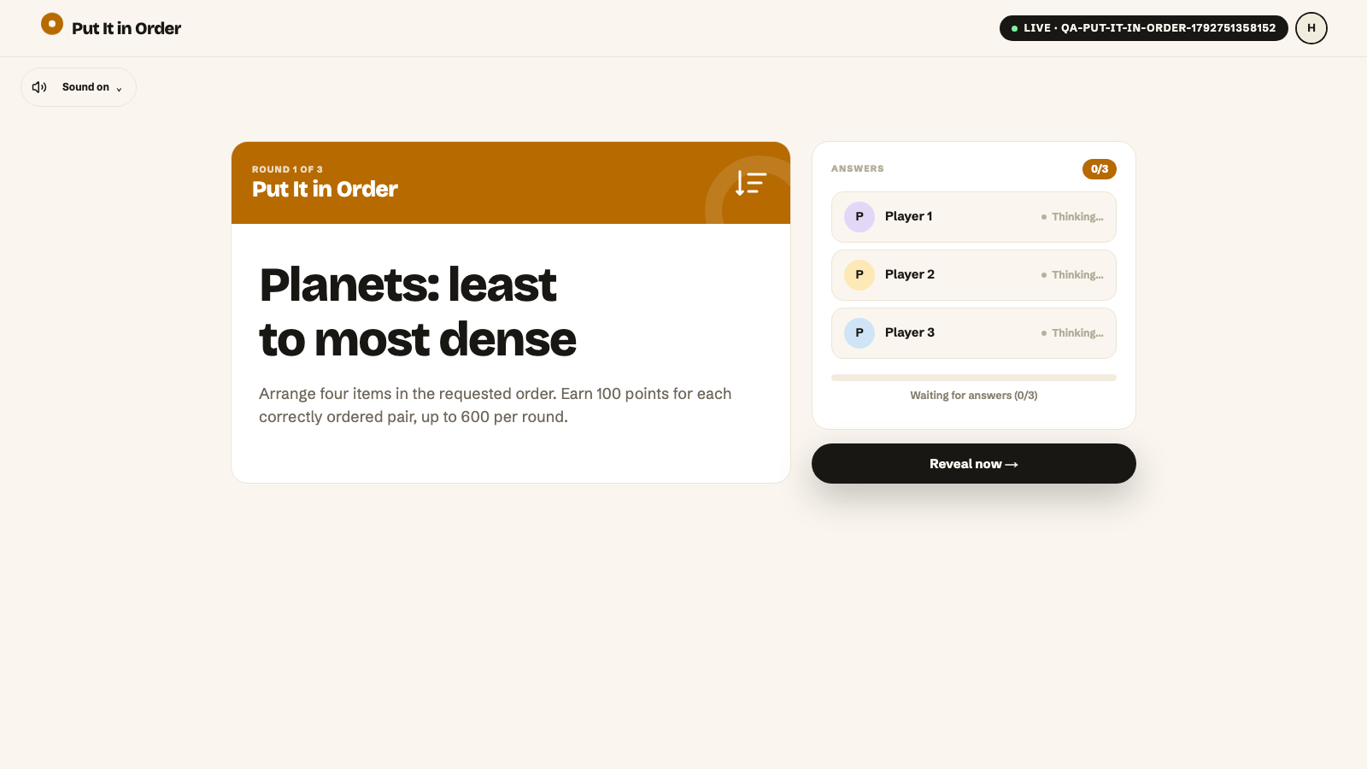1367x769 pixels.
Task: Click the Reveal now button
Action: [x=974, y=463]
